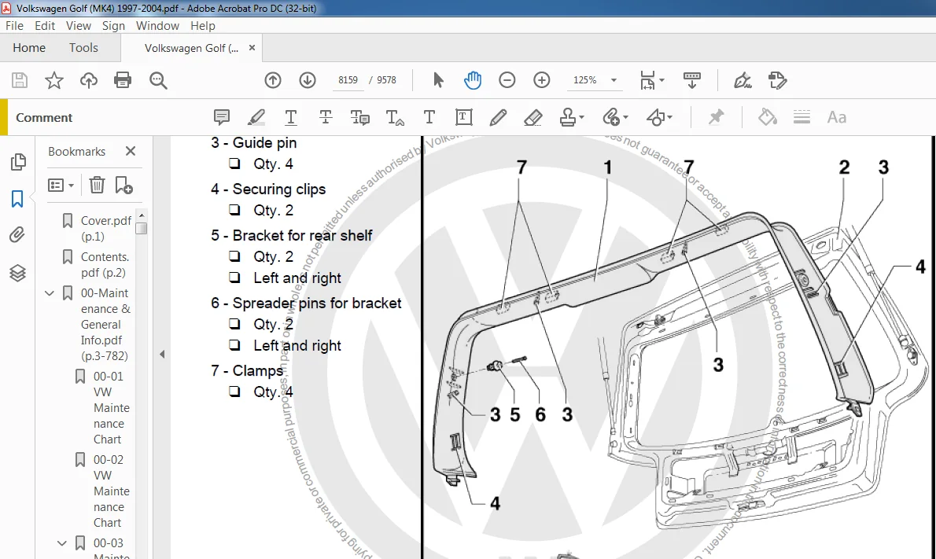This screenshot has height=559, width=936.
Task: Click the Keep tool selected pin icon
Action: pos(716,117)
